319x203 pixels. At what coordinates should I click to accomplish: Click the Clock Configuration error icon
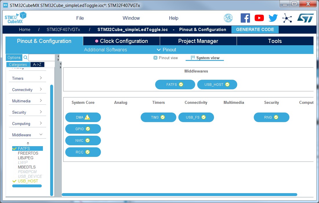coord(97,41)
